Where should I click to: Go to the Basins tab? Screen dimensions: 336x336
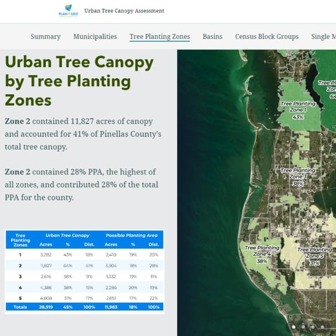click(213, 36)
